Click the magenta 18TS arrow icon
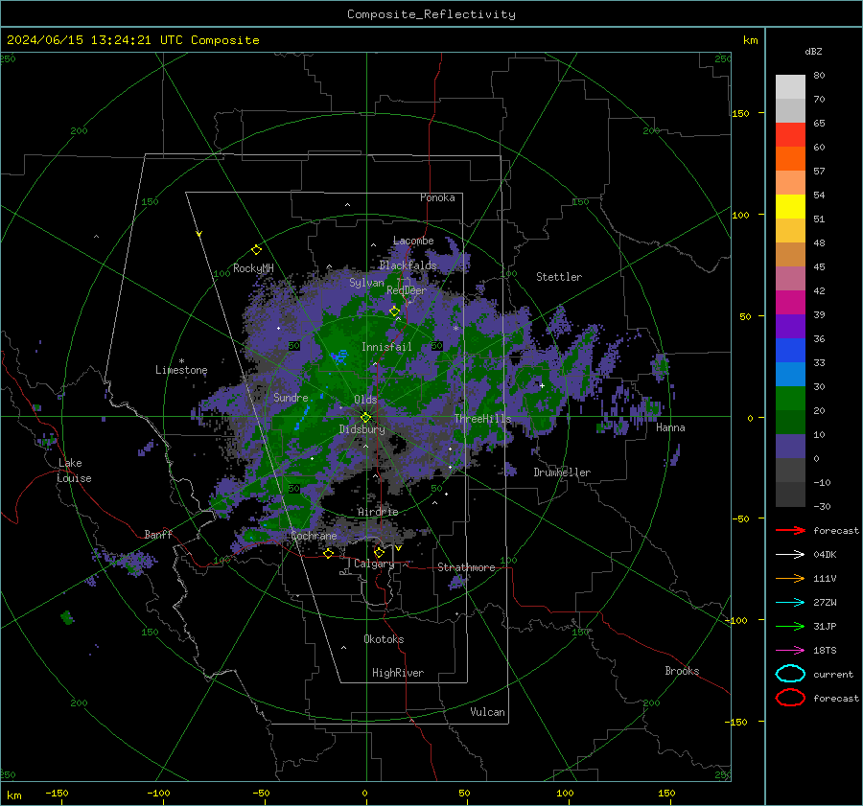This screenshot has width=863, height=806. (790, 651)
